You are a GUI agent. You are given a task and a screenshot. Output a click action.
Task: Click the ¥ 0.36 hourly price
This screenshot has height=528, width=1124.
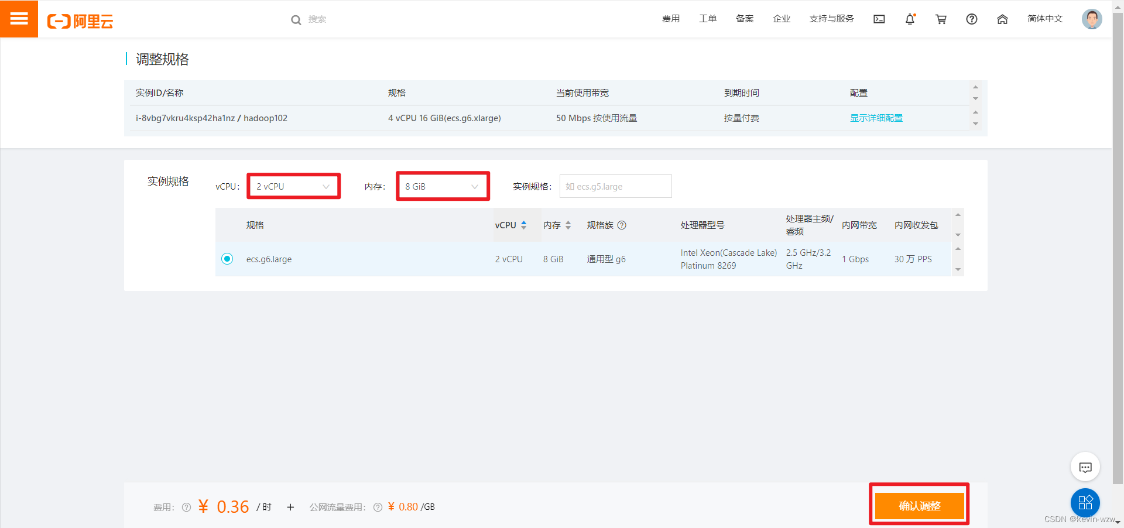click(224, 506)
